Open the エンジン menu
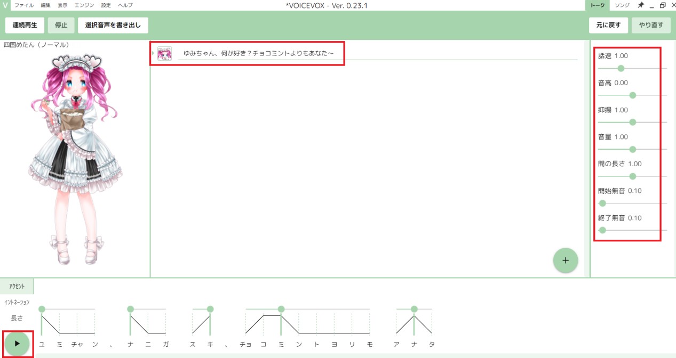The height and width of the screenshot is (358, 676). click(x=84, y=5)
